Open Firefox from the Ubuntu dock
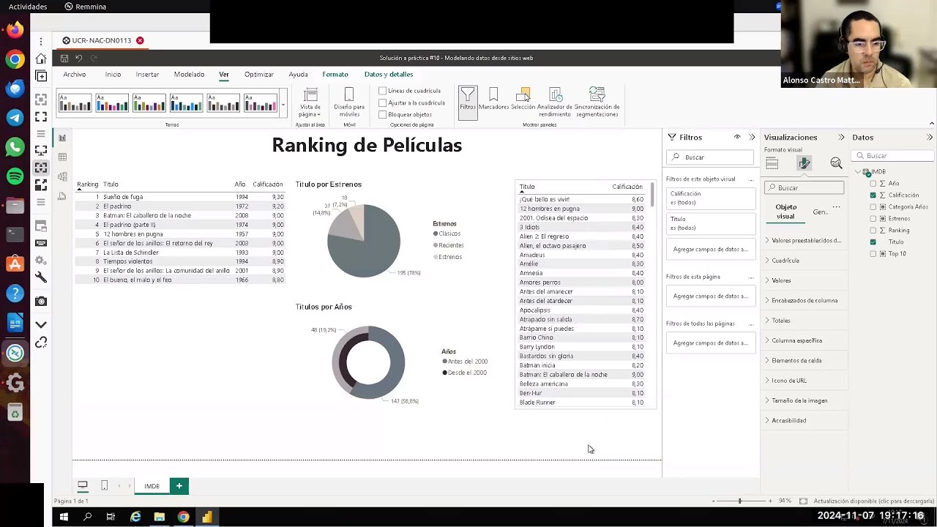Screen dimensions: 937x527 pyautogui.click(x=15, y=30)
